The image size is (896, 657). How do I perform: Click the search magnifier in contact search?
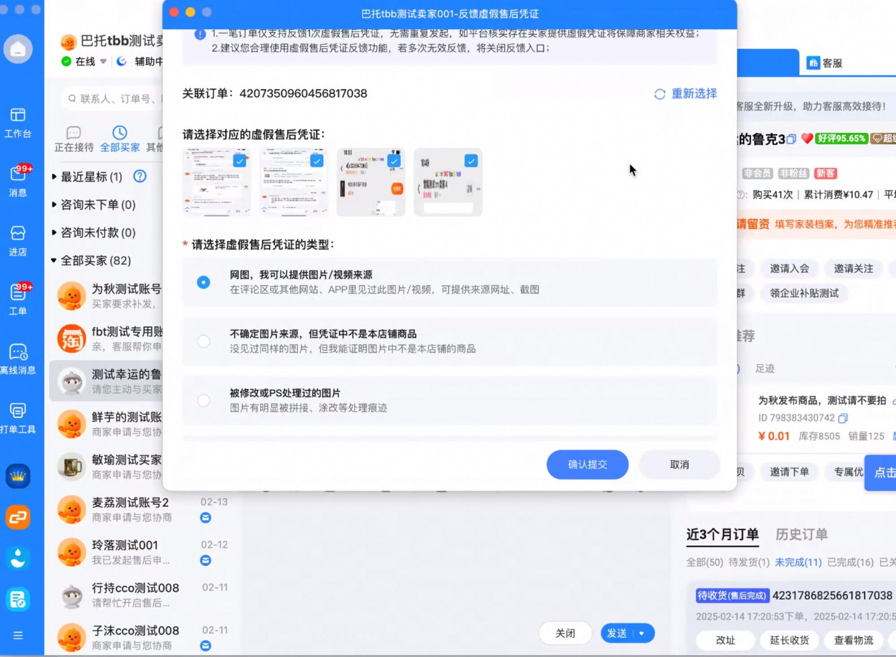(72, 98)
